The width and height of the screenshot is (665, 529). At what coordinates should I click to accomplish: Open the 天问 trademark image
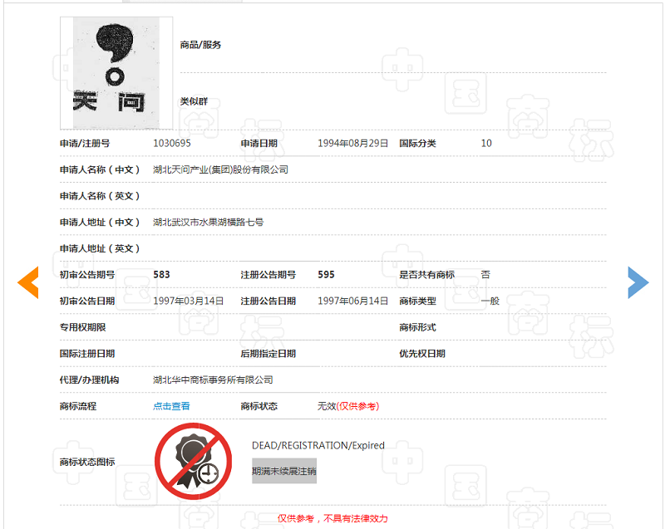[x=116, y=73]
